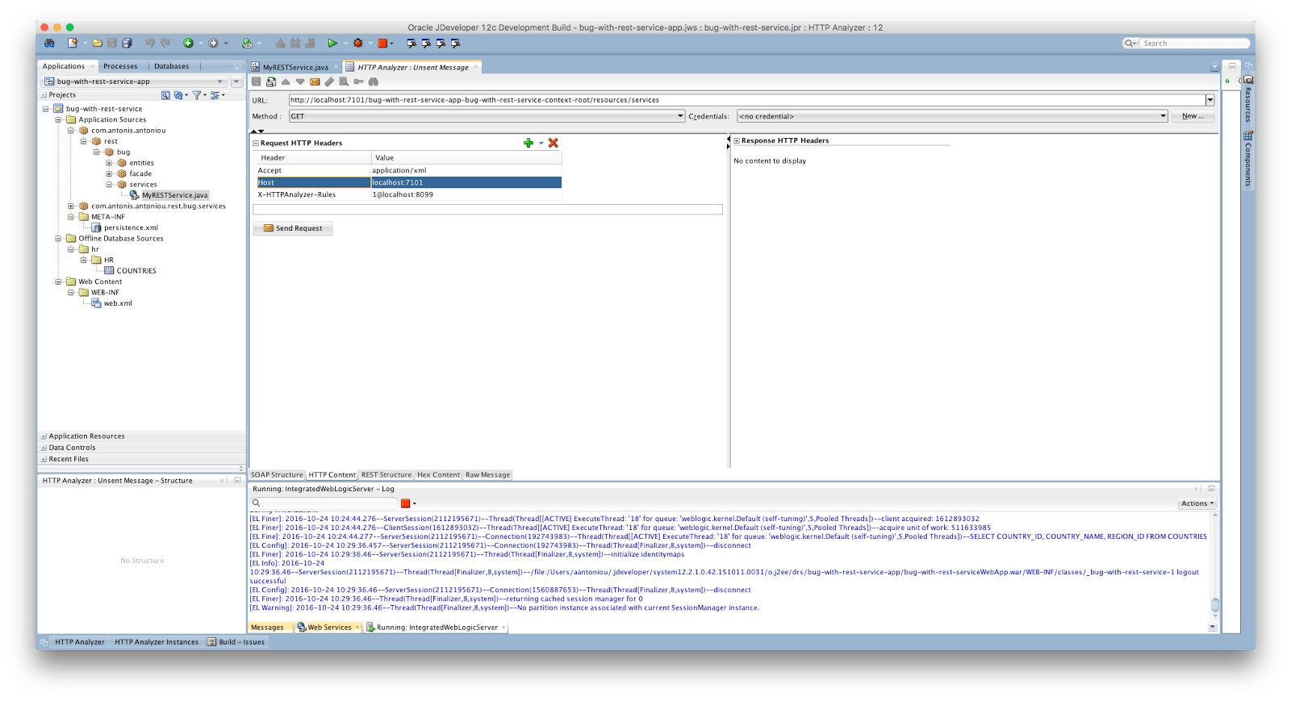The height and width of the screenshot is (701, 1291).
Task: Open the URL history dropdown arrow
Action: [1210, 100]
